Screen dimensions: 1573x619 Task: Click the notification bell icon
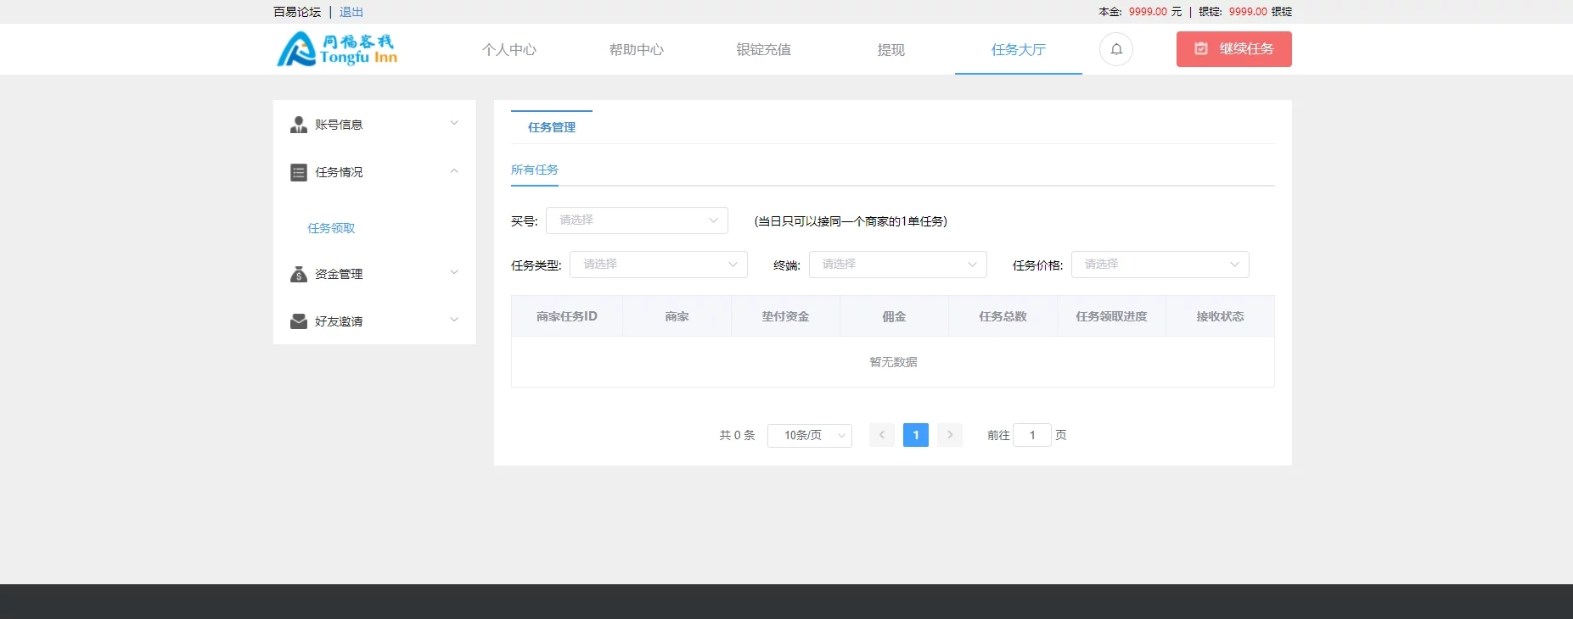pos(1116,49)
